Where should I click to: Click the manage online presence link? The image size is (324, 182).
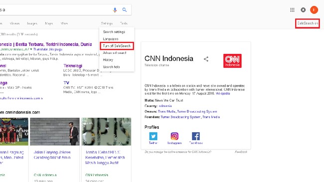point(178,152)
